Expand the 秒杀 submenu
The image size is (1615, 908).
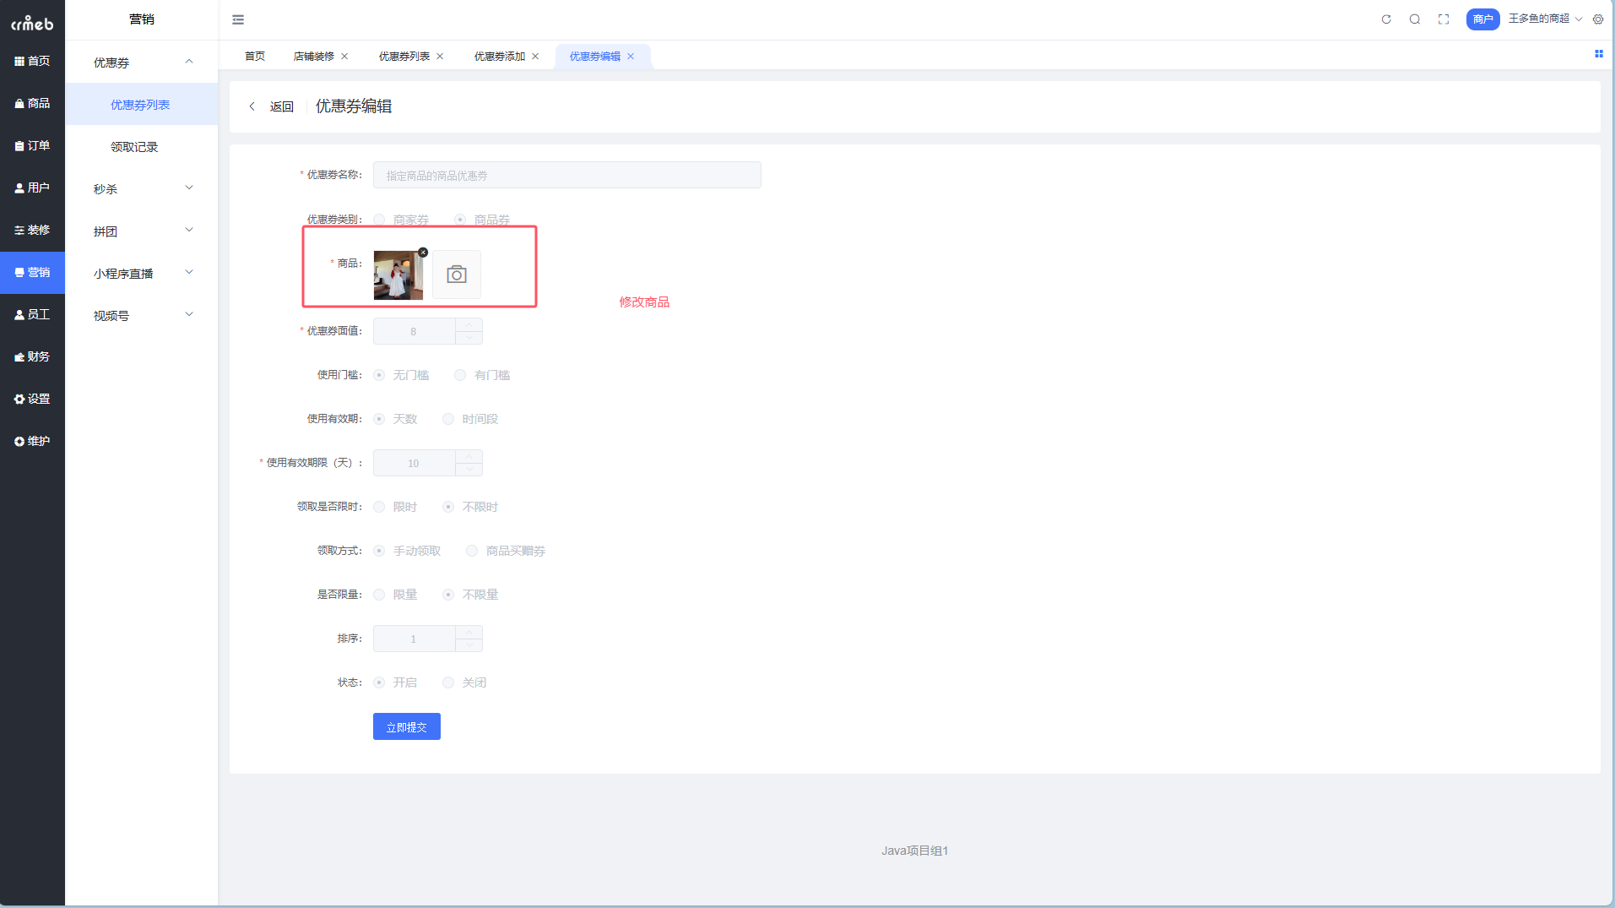coord(141,189)
